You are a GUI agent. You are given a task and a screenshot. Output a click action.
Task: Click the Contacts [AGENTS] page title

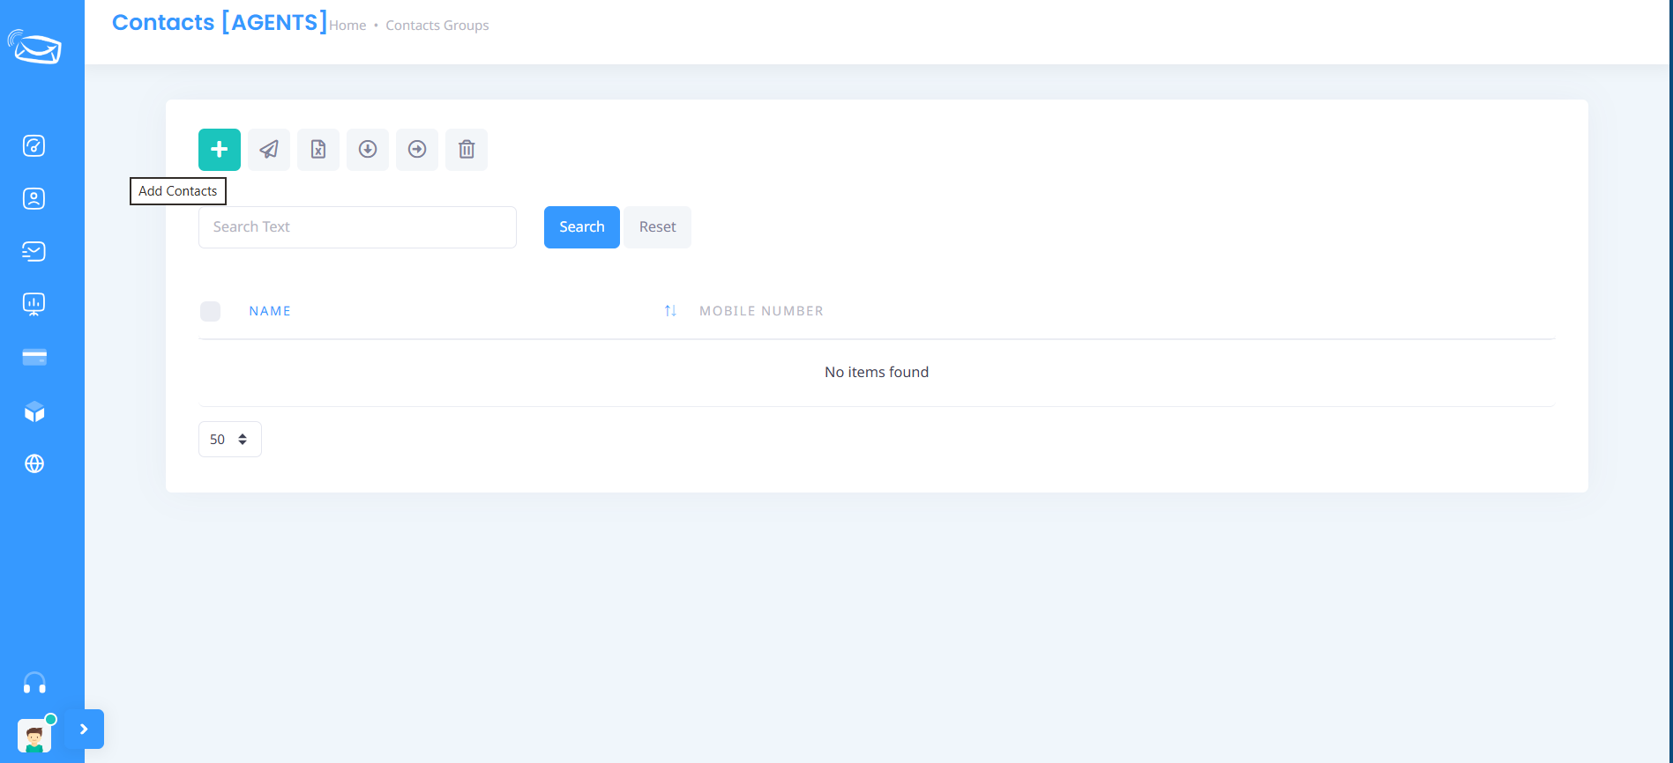(220, 22)
